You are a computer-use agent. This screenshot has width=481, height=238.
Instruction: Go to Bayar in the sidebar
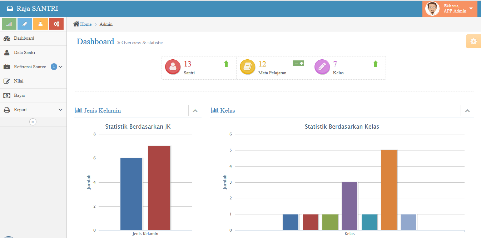tap(19, 95)
